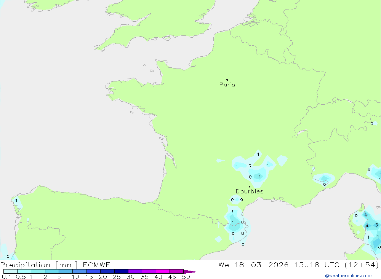Click the 0.1–0.5 mm legend swatch
This screenshot has width=381, height=279.
point(10,271)
